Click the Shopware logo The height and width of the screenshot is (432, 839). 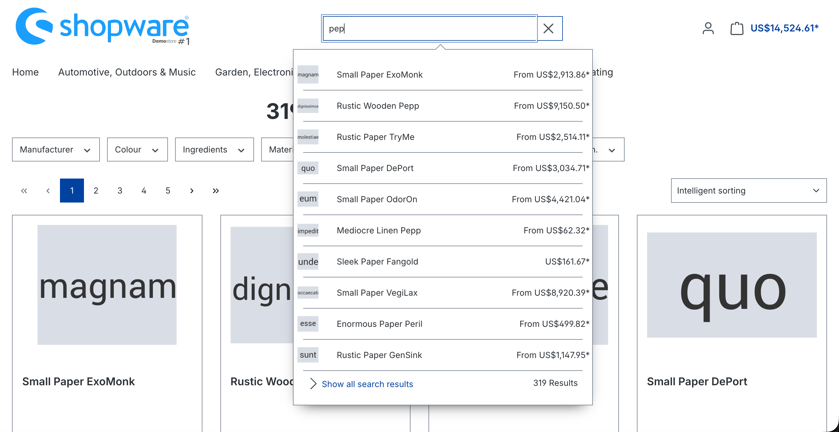[x=102, y=27]
